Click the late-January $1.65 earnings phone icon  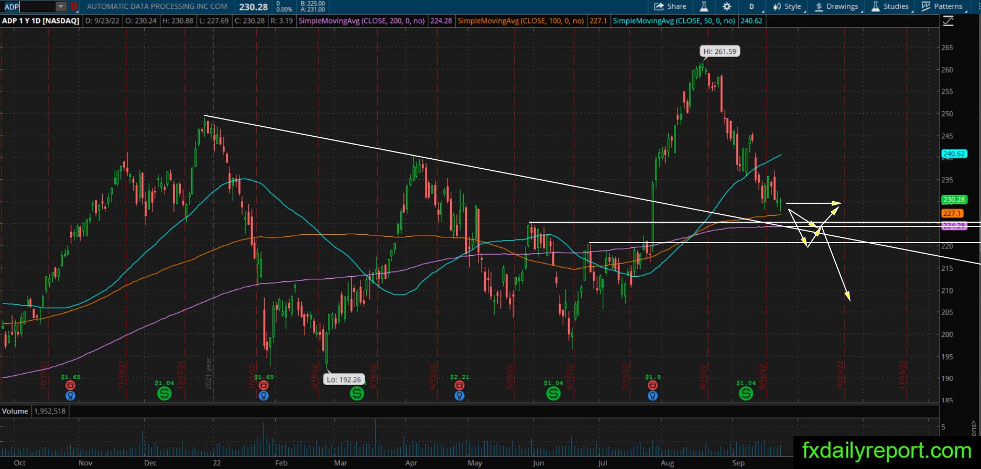coord(264,386)
